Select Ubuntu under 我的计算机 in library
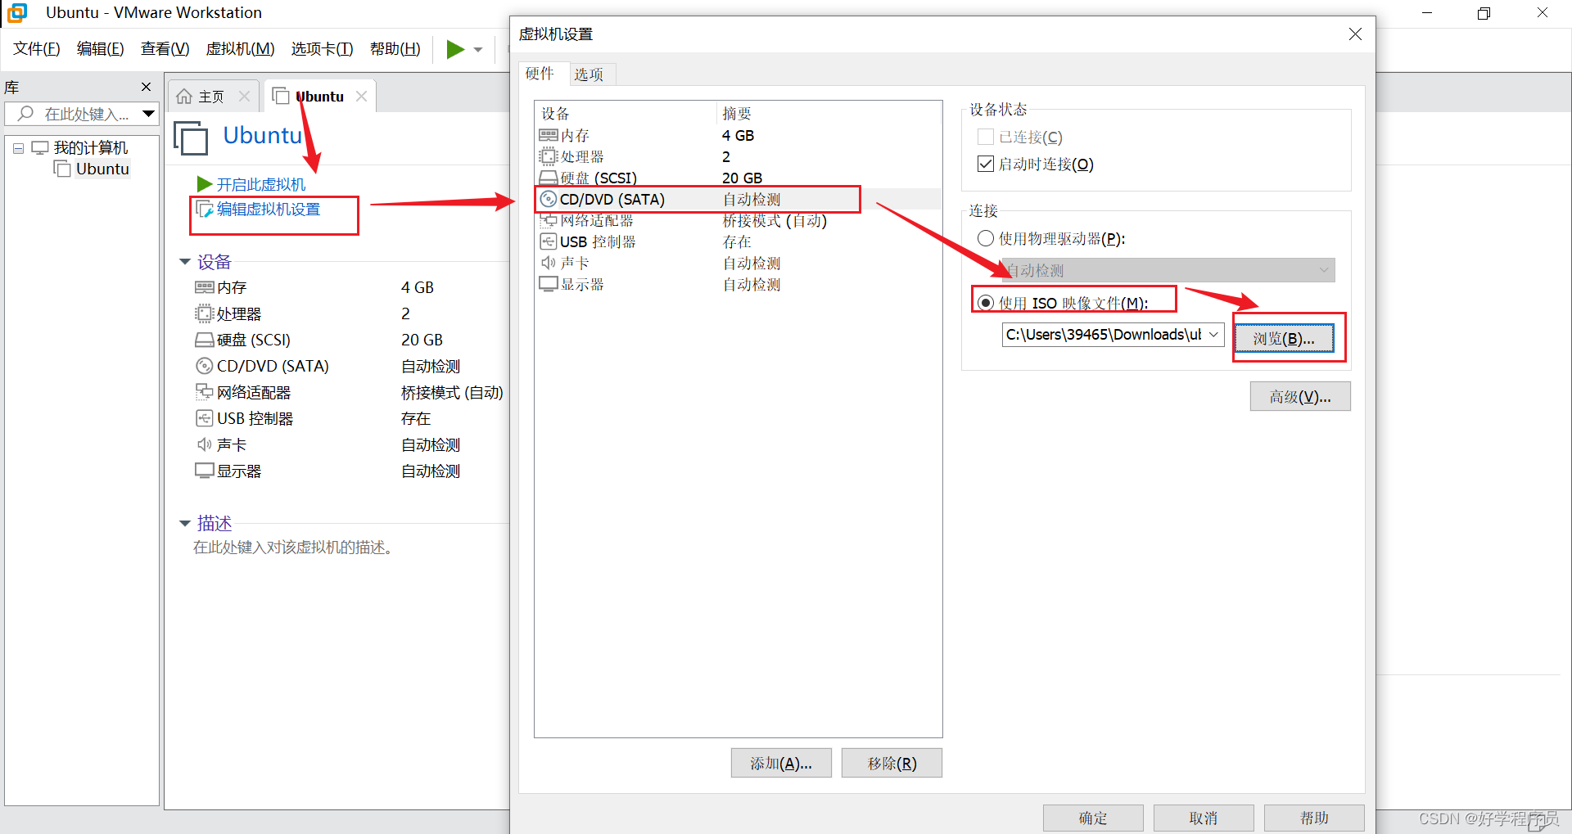The height and width of the screenshot is (834, 1572). point(102,169)
